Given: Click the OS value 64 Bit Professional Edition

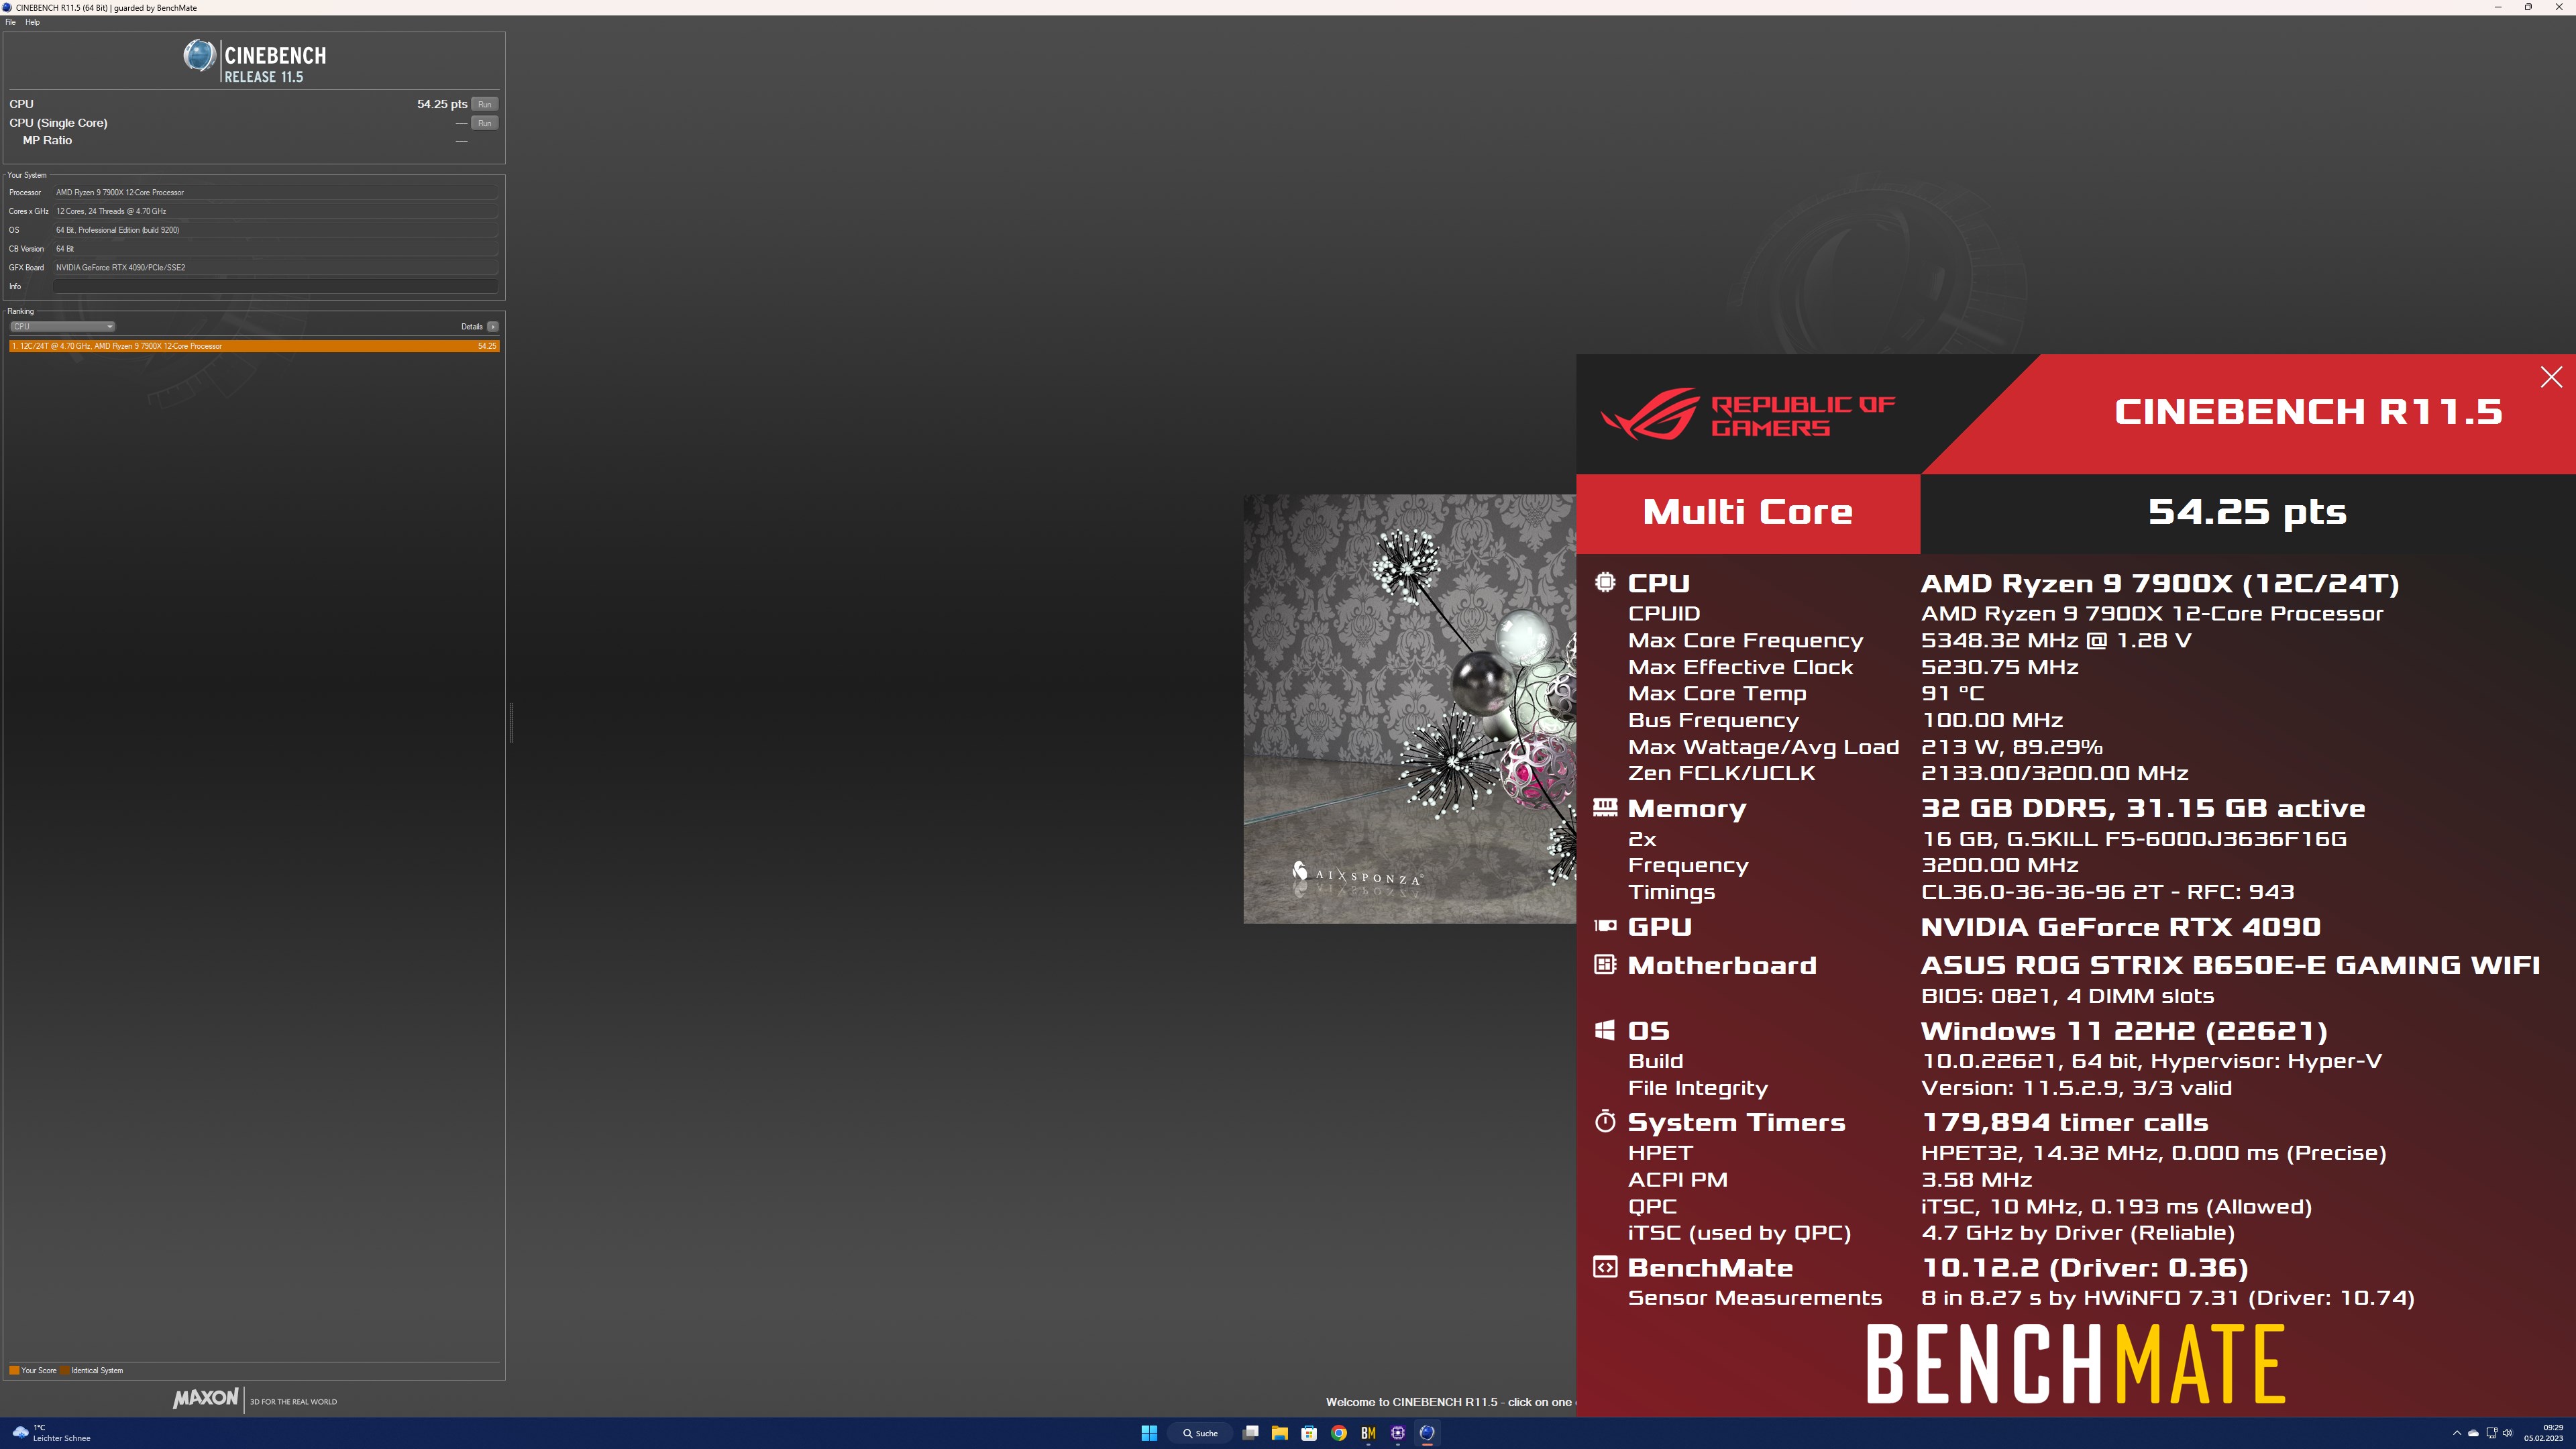Looking at the screenshot, I should [x=275, y=230].
